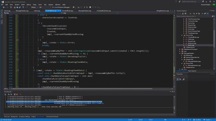This screenshot has height=121, width=216.
Task: Open the File menu
Action: pyautogui.click(x=2, y=5)
